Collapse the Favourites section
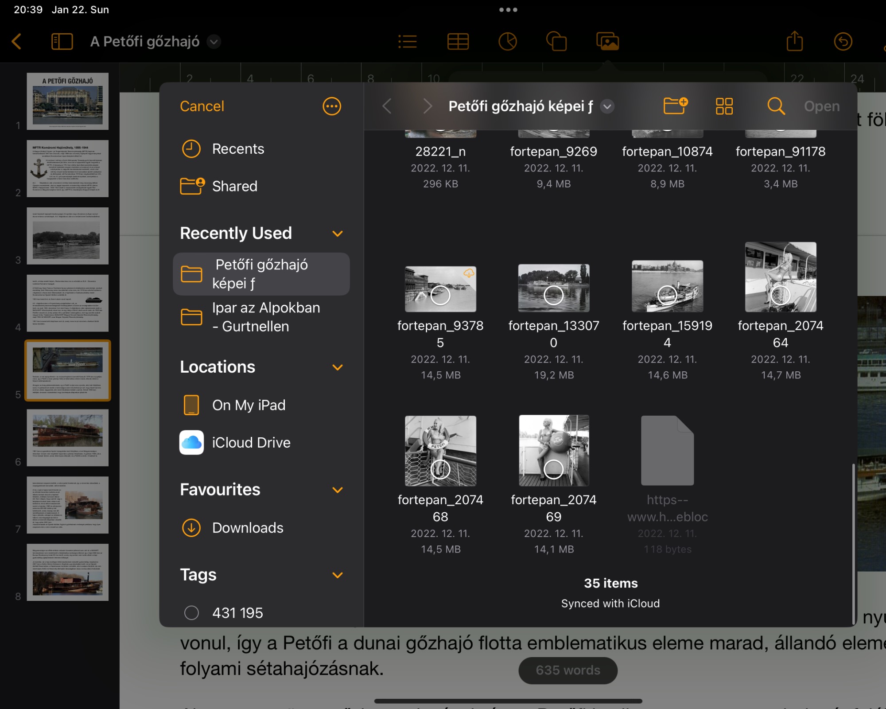The height and width of the screenshot is (709, 886). (338, 490)
